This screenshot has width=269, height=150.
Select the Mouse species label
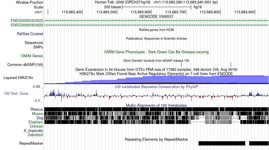click(x=37, y=114)
